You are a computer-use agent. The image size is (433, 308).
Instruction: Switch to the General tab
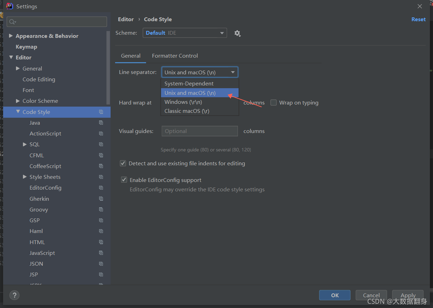point(131,56)
